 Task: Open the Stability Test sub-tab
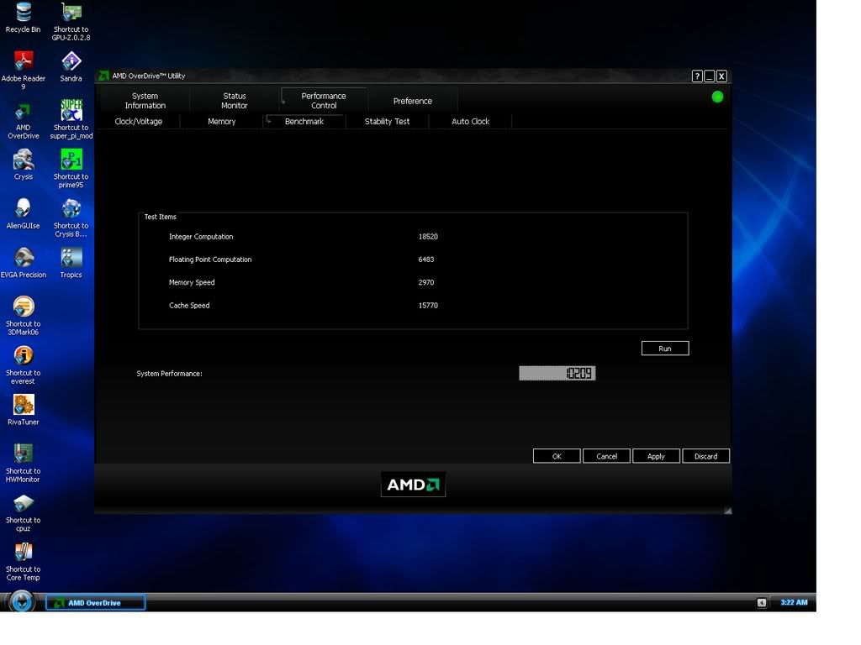pyautogui.click(x=387, y=121)
